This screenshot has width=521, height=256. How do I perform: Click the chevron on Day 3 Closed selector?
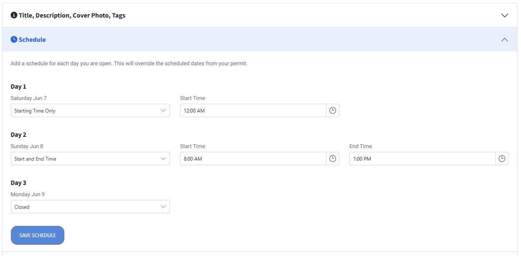point(164,207)
